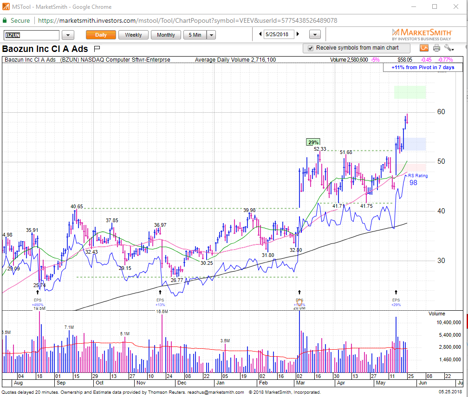The width and height of the screenshot is (468, 397).
Task: Click the 26.77 price low label
Action: 177,280
